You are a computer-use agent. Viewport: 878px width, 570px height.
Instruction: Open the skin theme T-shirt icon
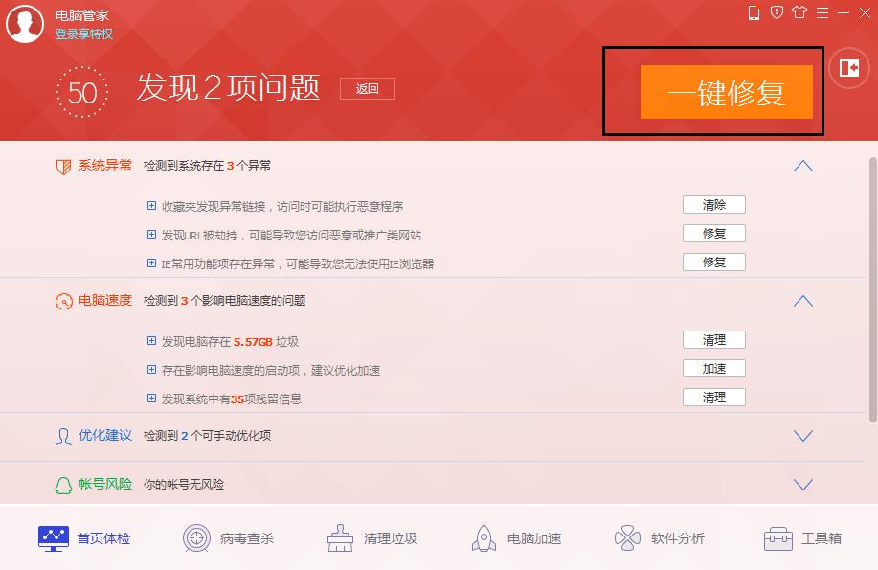click(x=799, y=12)
